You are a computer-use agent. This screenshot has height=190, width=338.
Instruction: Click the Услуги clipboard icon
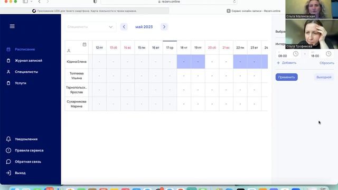[8, 83]
